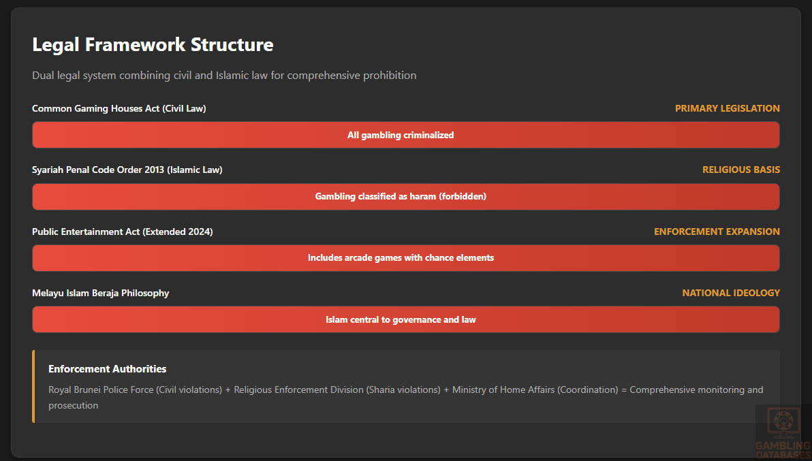The height and width of the screenshot is (461, 812).
Task: Click the 'Melayu Islam Beraja Philosophy' label
Action: pos(100,293)
